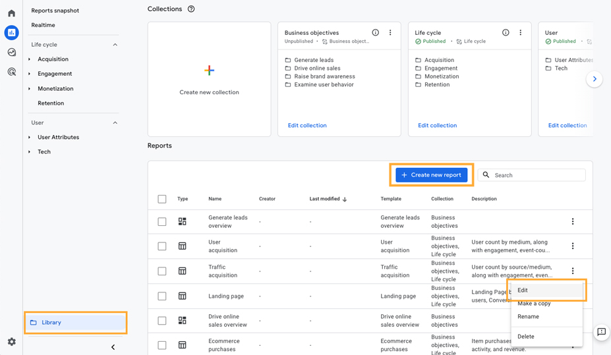
Task: Click overview type icon of Drive online sales
Action: pyautogui.click(x=183, y=320)
